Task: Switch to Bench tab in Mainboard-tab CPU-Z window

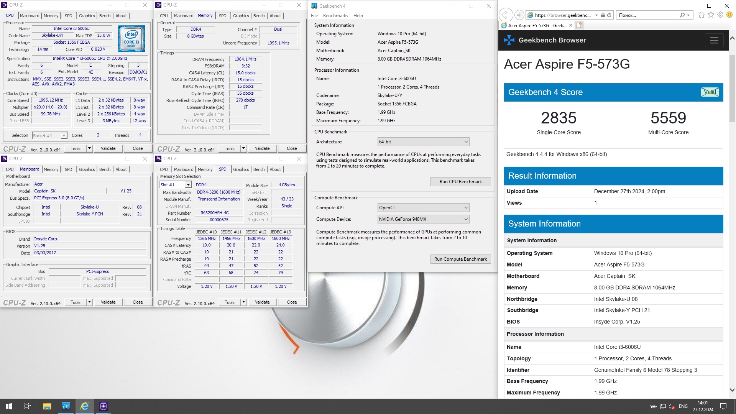Action: [105, 169]
